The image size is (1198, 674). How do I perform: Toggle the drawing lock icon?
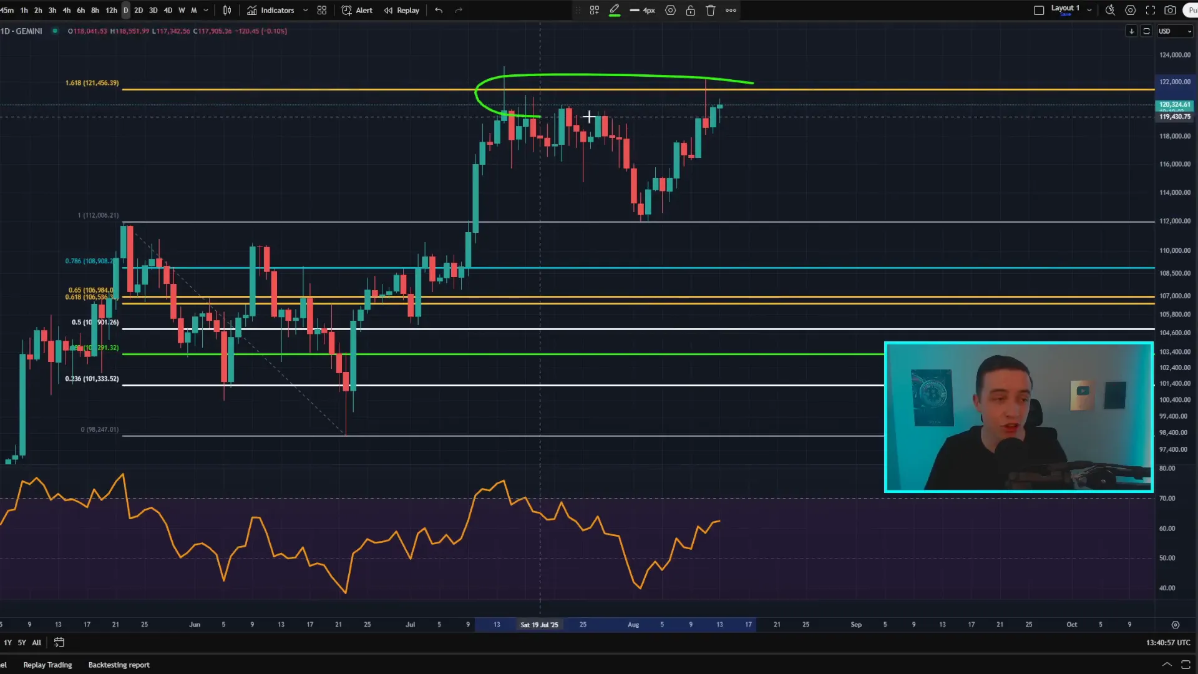(x=691, y=10)
